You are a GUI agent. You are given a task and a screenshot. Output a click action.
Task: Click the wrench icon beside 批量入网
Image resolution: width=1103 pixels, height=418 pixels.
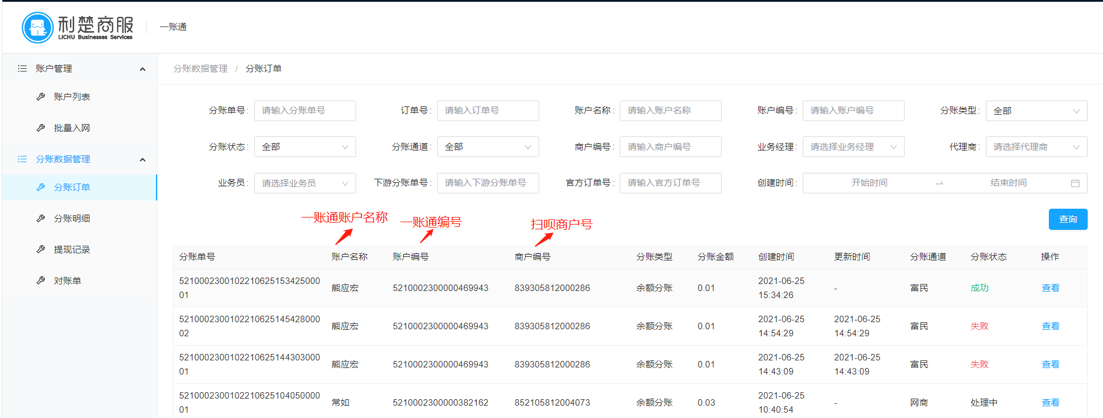pos(41,128)
